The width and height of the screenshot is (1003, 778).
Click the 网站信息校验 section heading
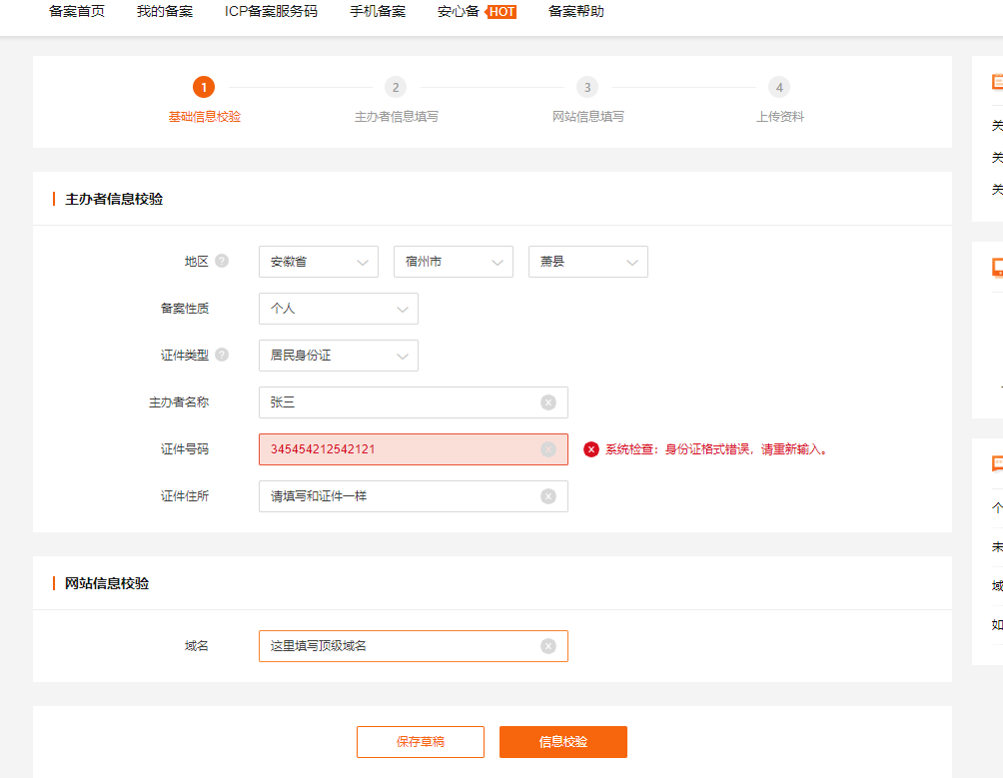click(107, 583)
